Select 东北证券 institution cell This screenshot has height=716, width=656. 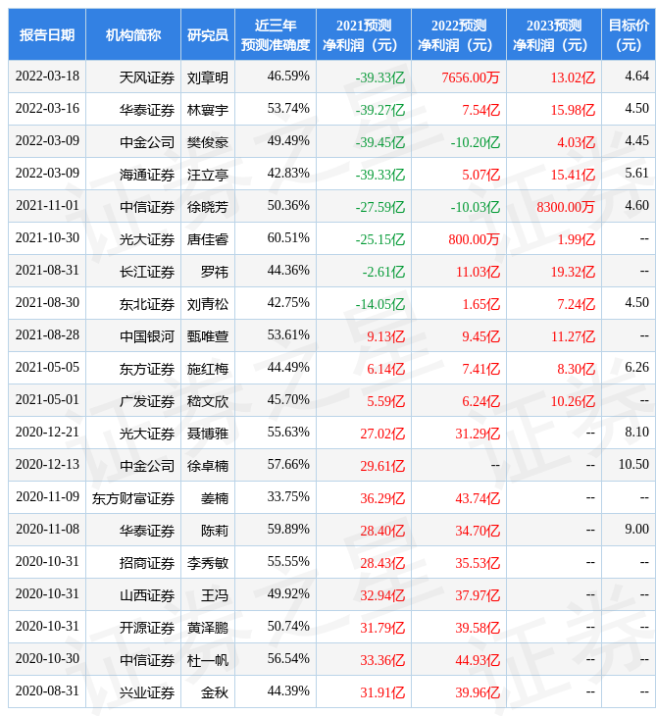pyautogui.click(x=147, y=304)
